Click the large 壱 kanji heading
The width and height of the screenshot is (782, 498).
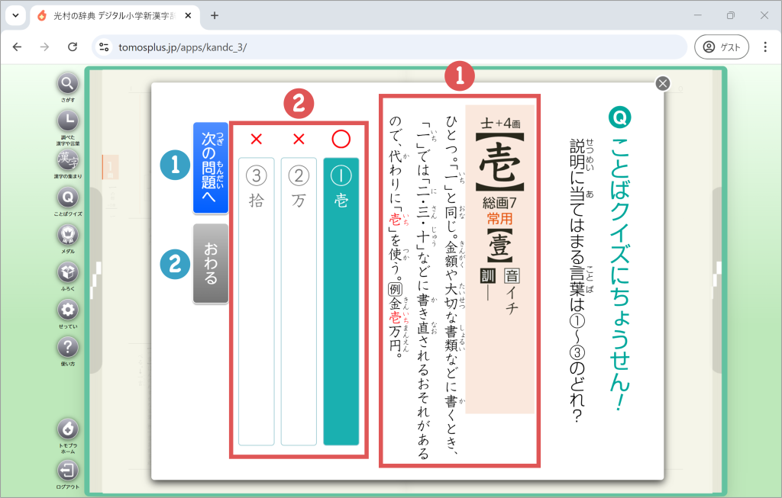499,162
